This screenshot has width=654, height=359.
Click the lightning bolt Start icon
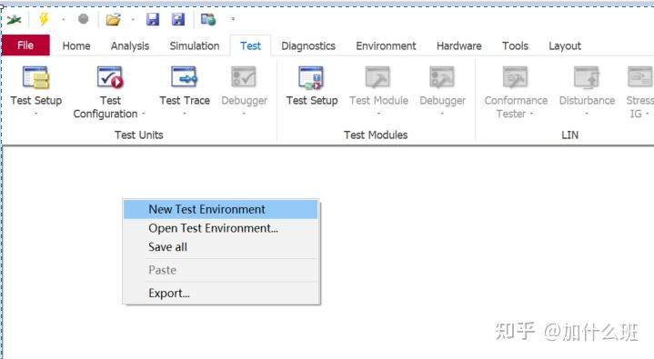44,19
